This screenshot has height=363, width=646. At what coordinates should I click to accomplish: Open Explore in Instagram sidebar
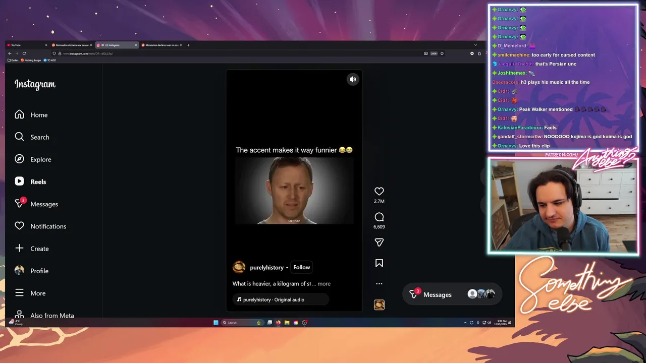click(x=33, y=159)
